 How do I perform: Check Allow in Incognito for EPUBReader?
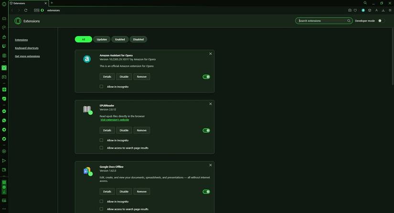pos(101,140)
